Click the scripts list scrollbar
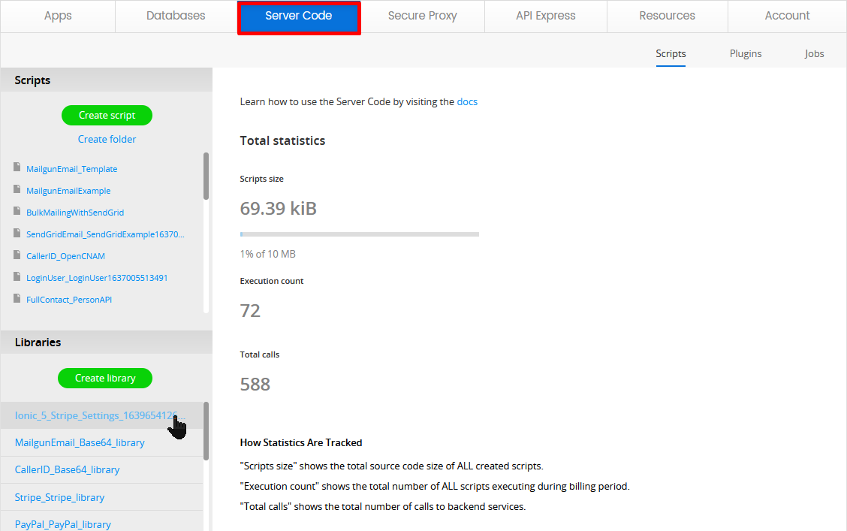 point(206,176)
